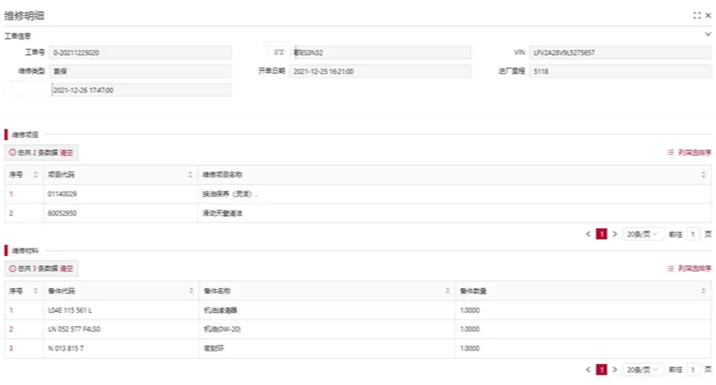716x385 pixels.
Task: Open 20条/页 dropdown under 维修材料 table
Action: coord(643,370)
